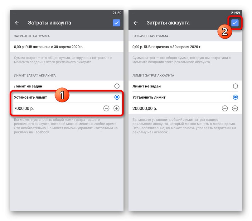Image resolution: width=252 pixels, height=221 pixels.
Task: Select 'Установить лимит' radio on right screen
Action: click(235, 97)
